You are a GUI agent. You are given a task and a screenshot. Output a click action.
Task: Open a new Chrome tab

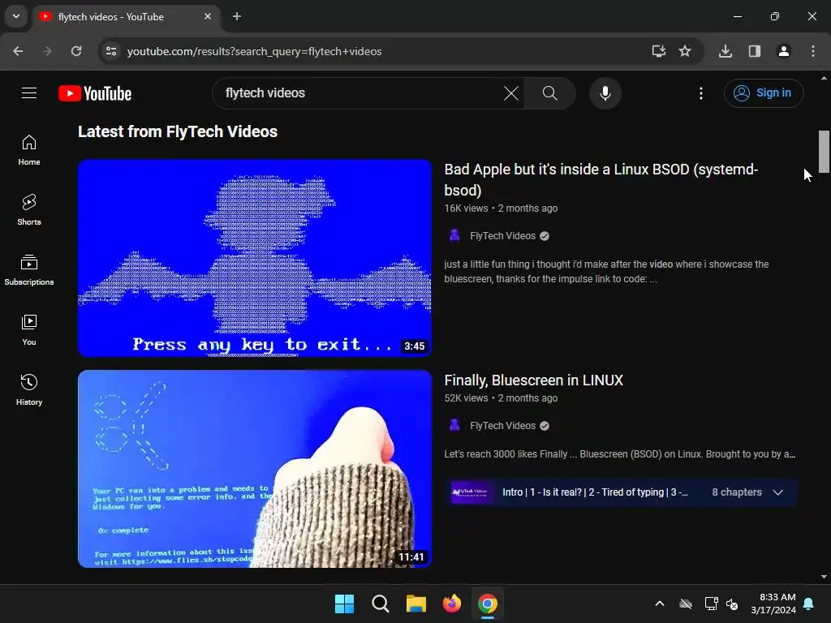coord(237,16)
